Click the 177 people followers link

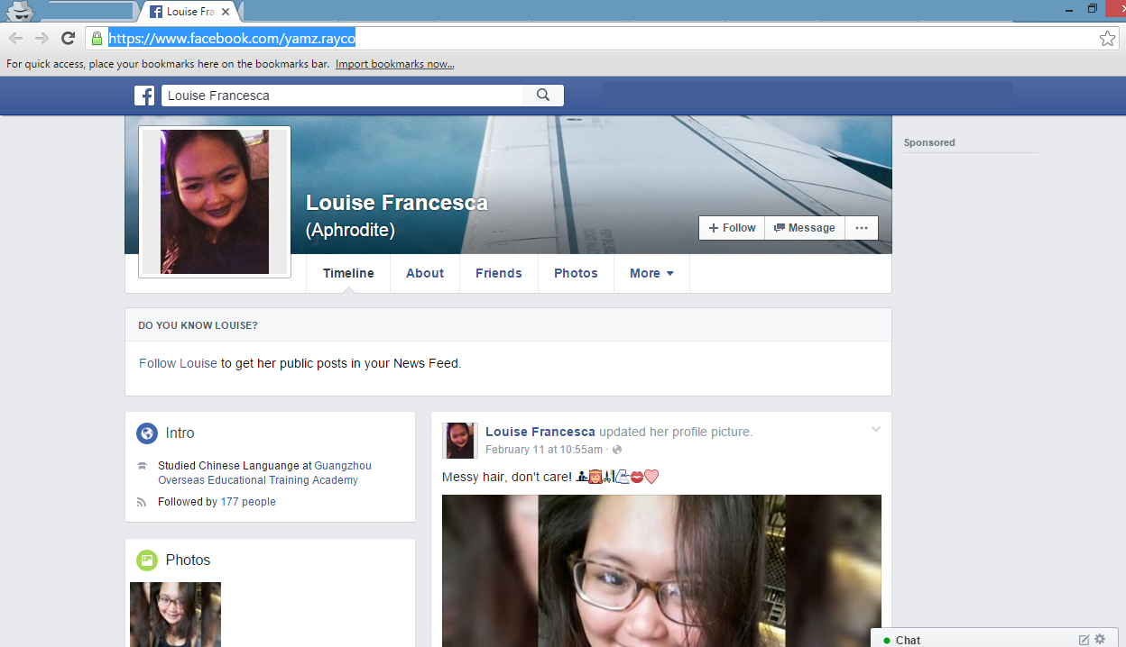[248, 502]
